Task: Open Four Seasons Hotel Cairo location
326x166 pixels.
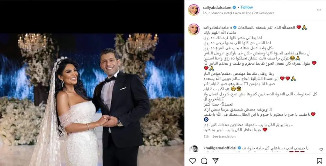Action: (239, 13)
